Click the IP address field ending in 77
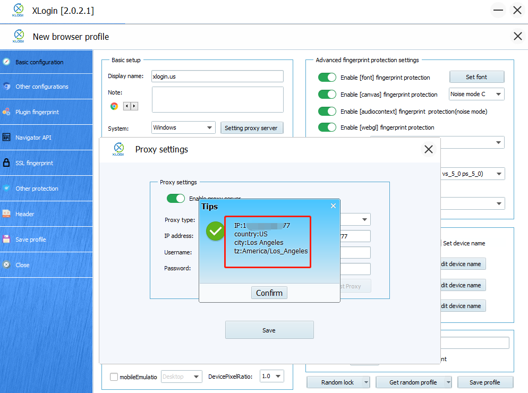The height and width of the screenshot is (393, 528). (x=355, y=236)
